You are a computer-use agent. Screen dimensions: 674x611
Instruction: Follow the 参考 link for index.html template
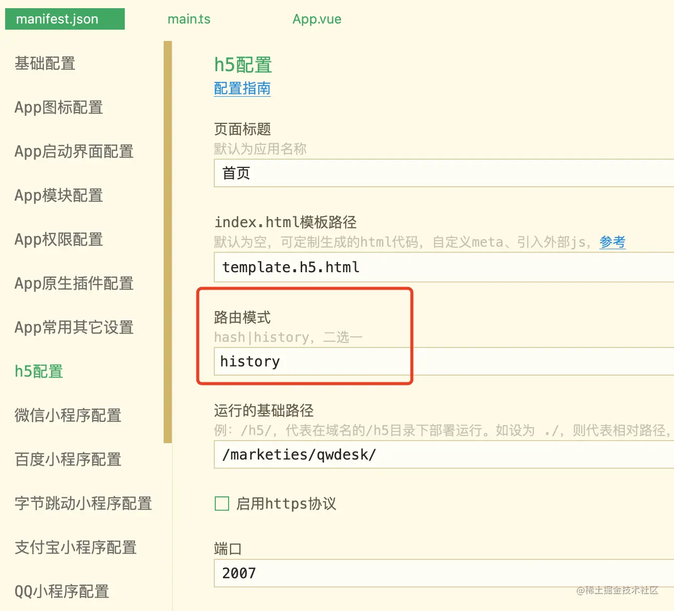pyautogui.click(x=613, y=242)
